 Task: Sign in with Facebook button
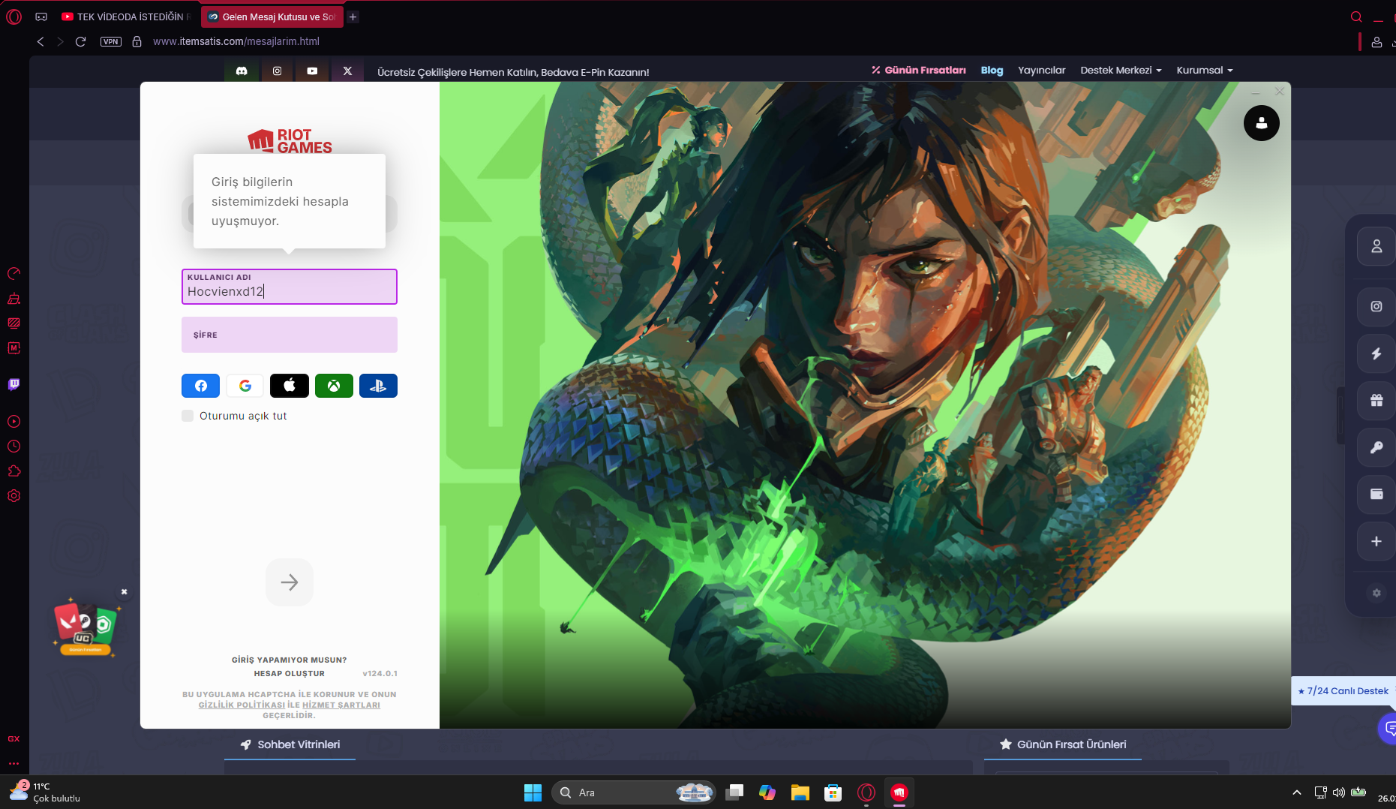click(200, 386)
